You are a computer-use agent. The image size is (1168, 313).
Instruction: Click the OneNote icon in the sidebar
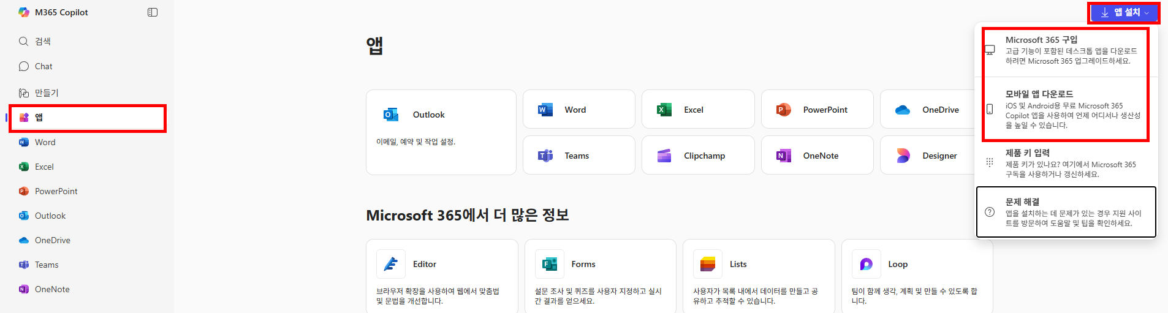point(24,289)
